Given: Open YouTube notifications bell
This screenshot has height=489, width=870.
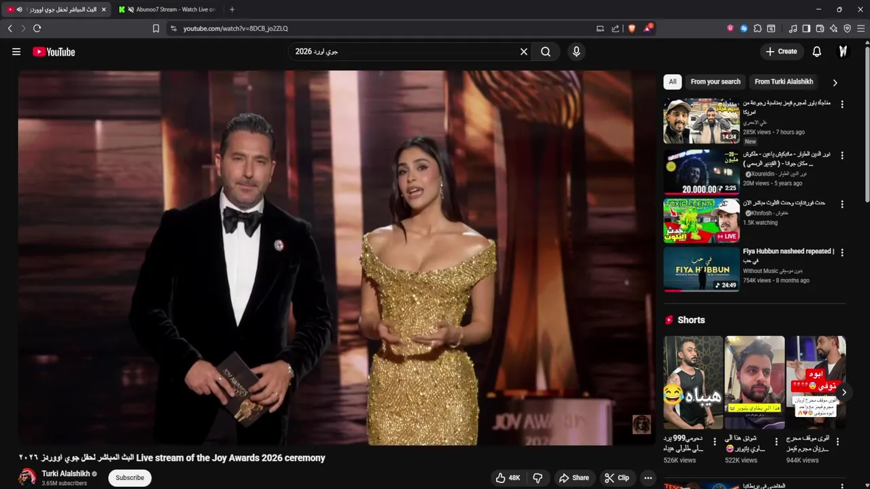Looking at the screenshot, I should click(x=817, y=52).
